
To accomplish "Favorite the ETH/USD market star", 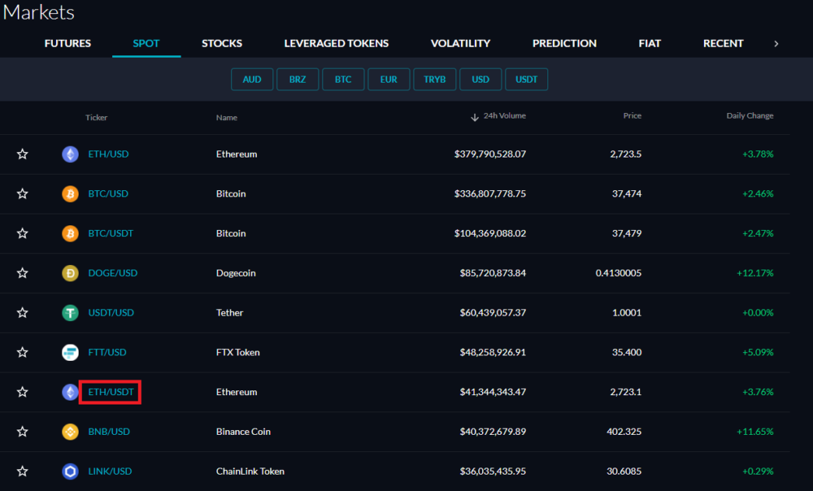I will [23, 154].
